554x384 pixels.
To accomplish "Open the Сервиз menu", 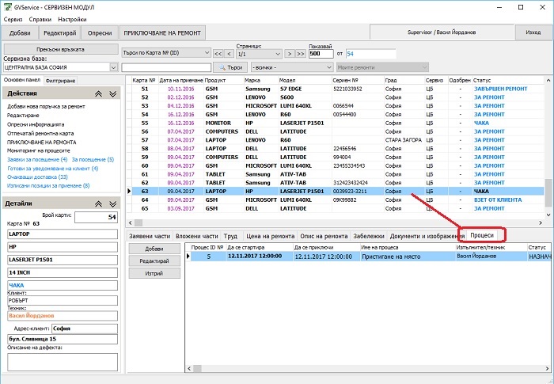I will pos(13,20).
